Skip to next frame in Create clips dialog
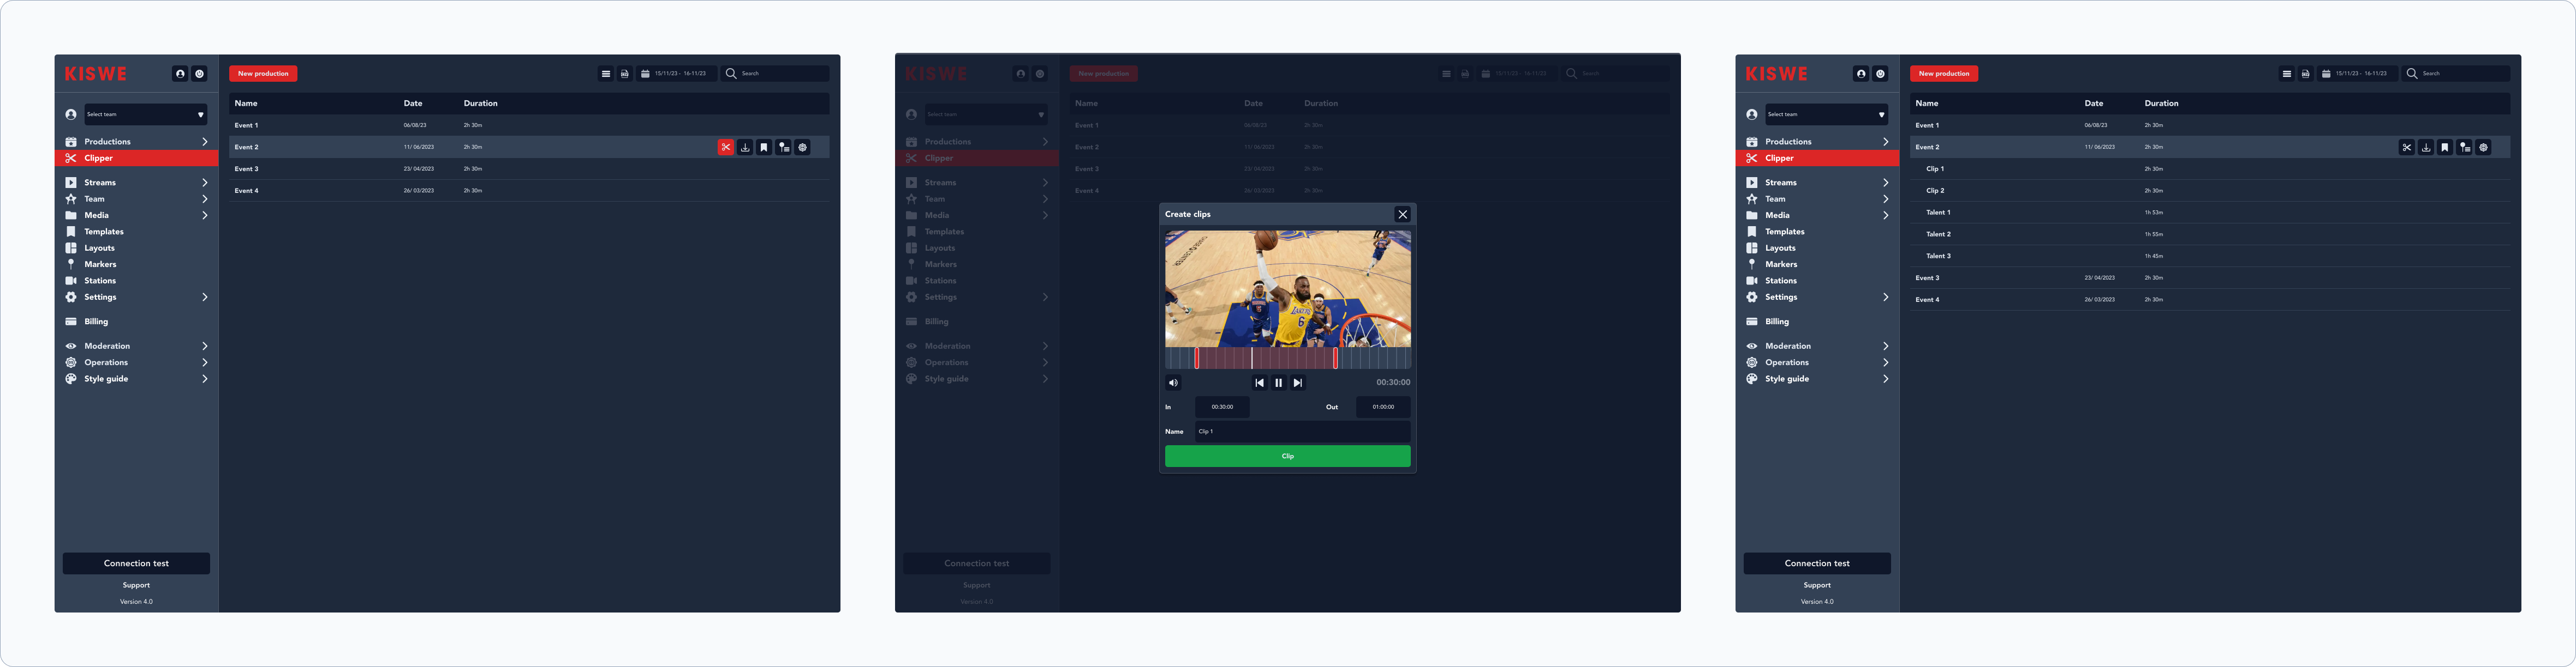Screen dimensions: 2576x667 (1298, 383)
